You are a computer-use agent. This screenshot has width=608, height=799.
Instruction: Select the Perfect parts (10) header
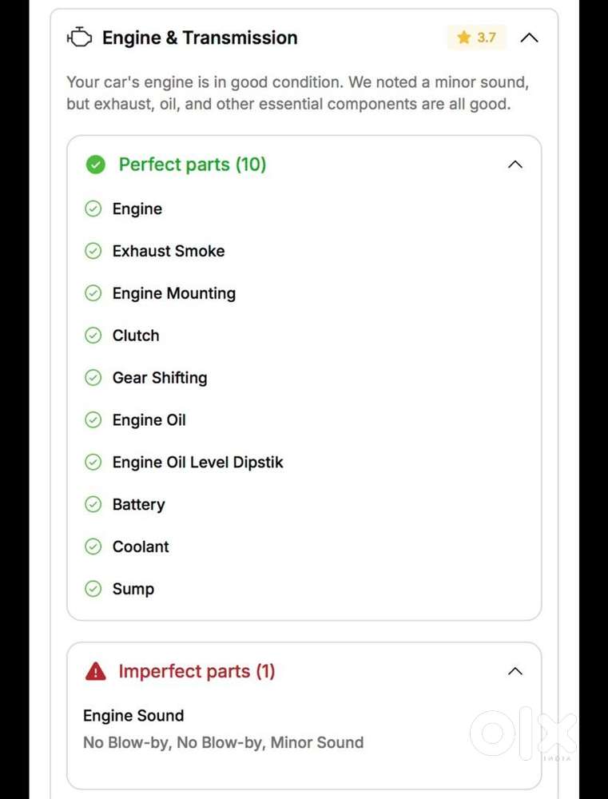point(192,165)
